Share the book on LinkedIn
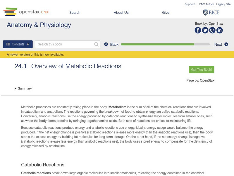The width and height of the screenshot is (234, 176). tap(219, 30)
